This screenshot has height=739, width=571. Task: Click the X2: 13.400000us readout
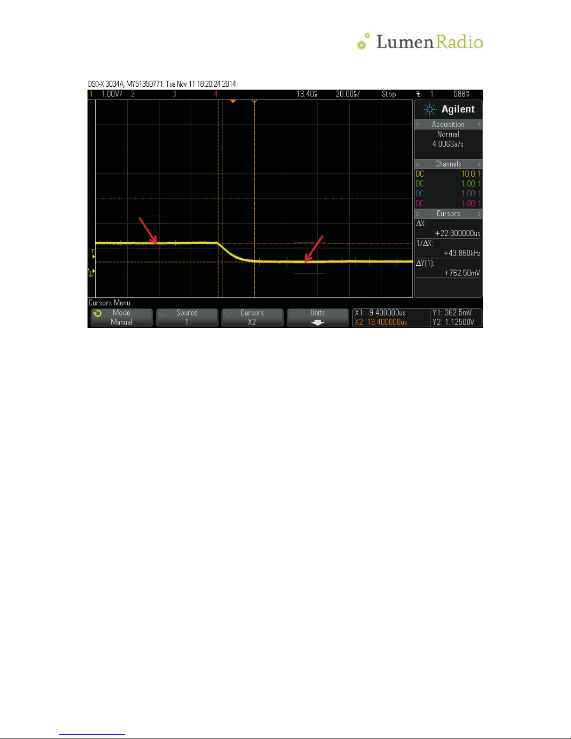point(381,322)
